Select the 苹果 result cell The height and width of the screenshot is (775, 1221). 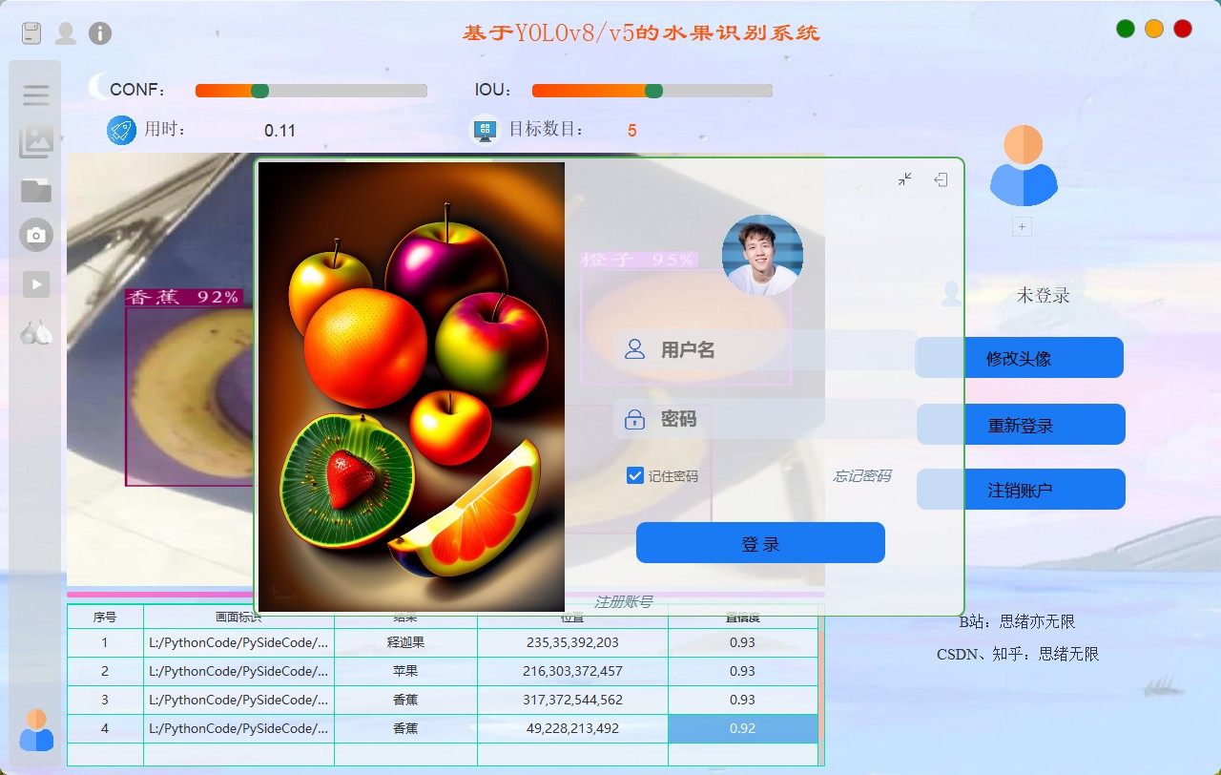(x=405, y=672)
